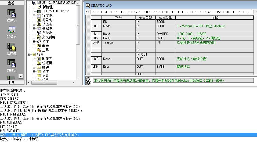Viewport: 257px width, 148px height.
Task: Expand the 状态表 tree node
Action: click(x=34, y=24)
